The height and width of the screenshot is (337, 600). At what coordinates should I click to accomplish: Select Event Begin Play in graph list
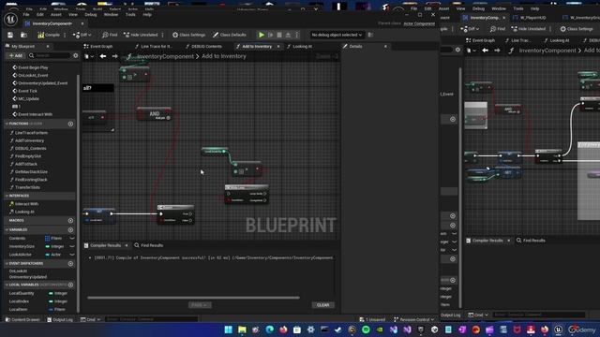tap(33, 67)
